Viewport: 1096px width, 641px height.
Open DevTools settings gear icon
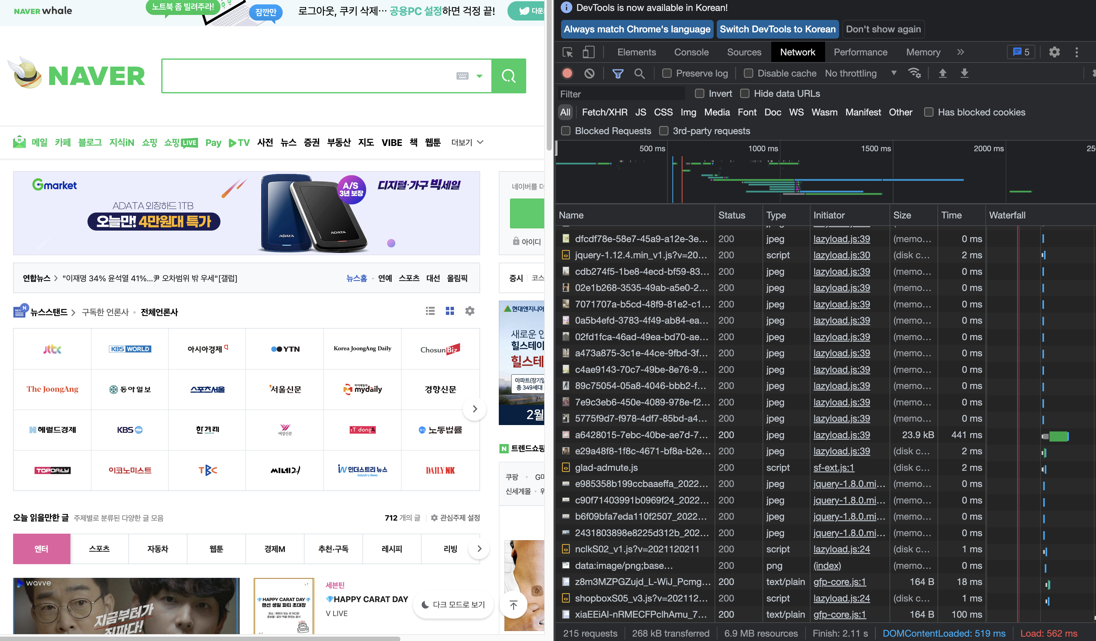1054,53
